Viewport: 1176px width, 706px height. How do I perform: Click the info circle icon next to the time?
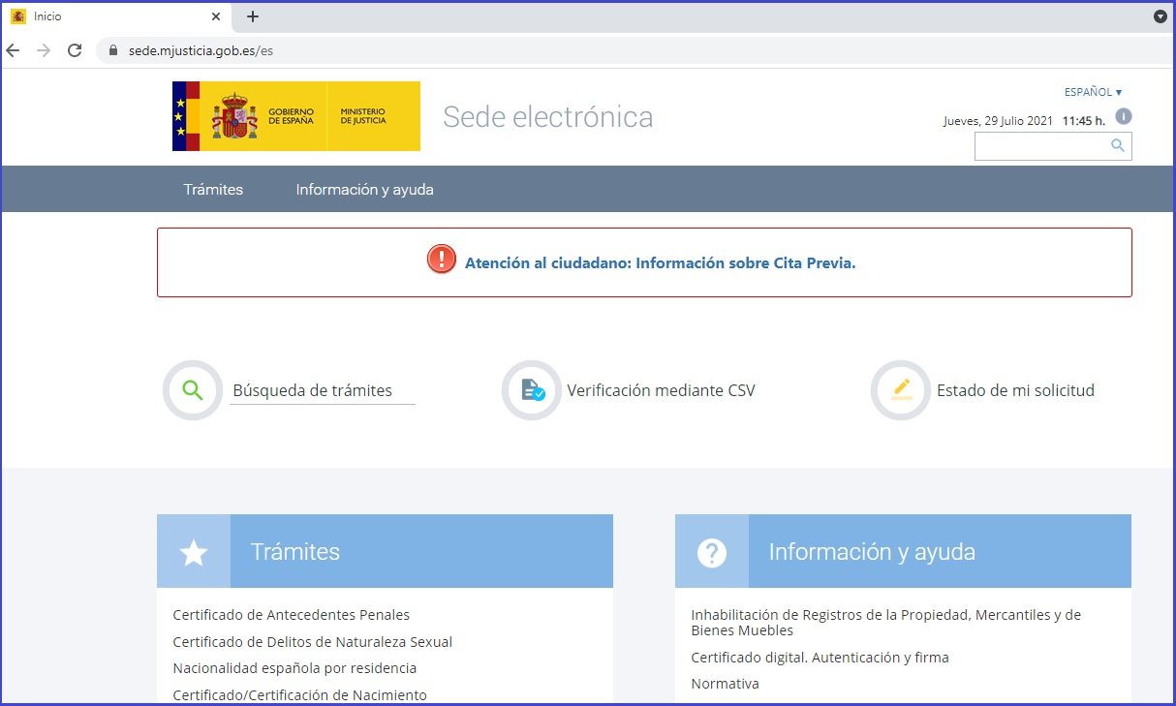(x=1122, y=115)
